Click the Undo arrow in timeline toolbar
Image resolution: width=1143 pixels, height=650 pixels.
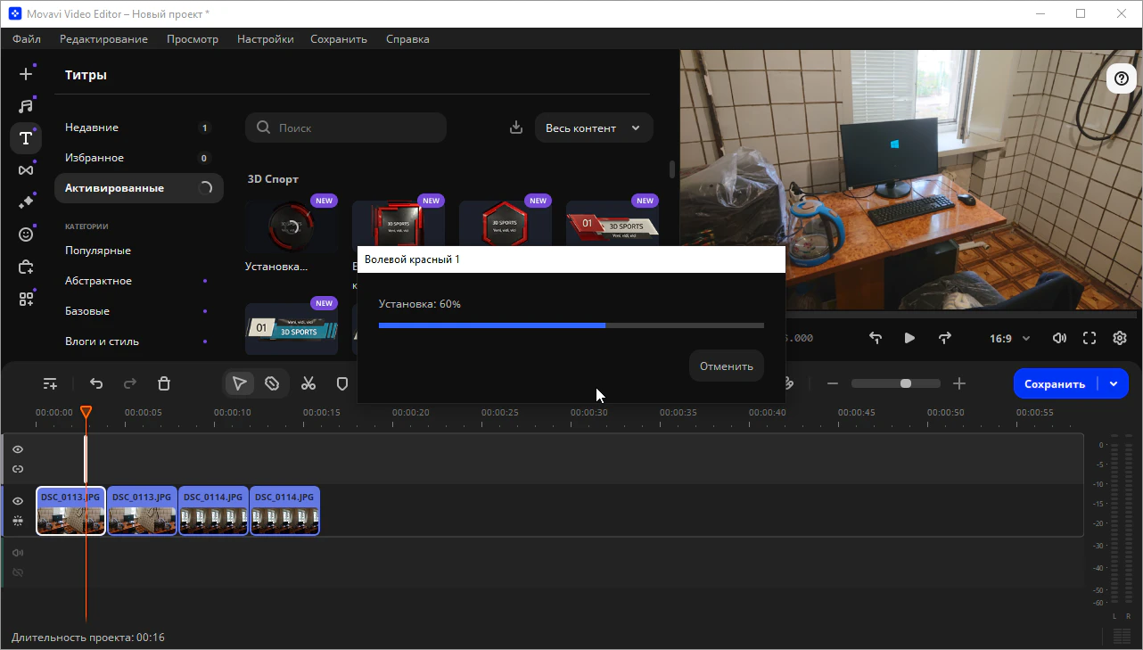(96, 383)
